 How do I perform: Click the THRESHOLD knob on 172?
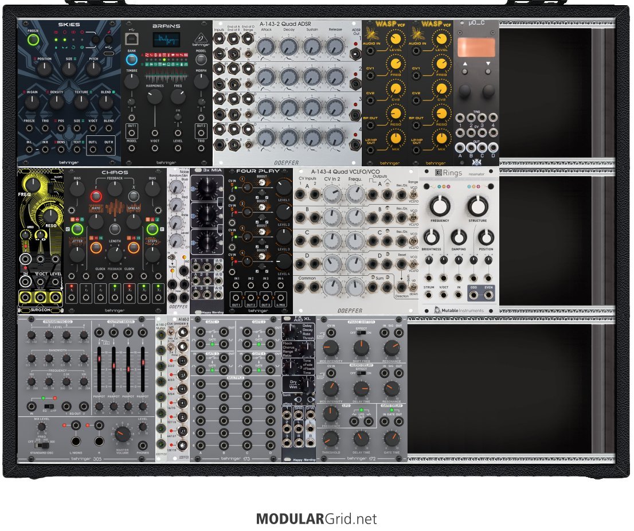coord(331,439)
